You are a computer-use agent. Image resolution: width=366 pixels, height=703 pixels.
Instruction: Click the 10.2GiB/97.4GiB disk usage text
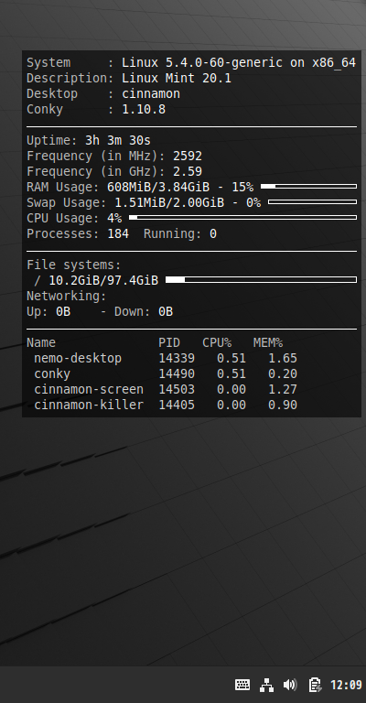103,281
